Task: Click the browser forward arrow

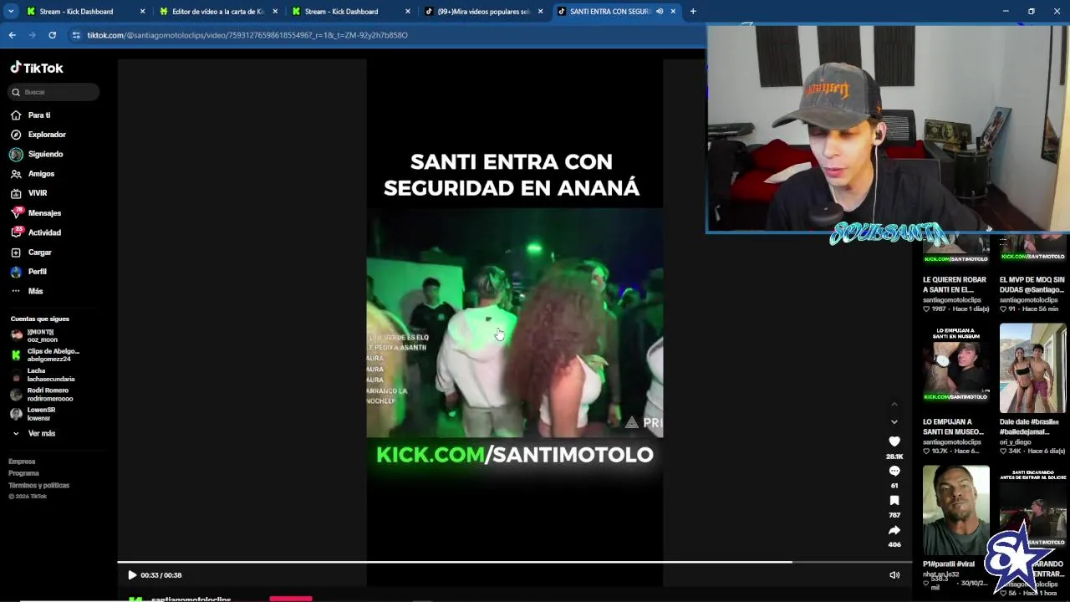Action: tap(32, 35)
